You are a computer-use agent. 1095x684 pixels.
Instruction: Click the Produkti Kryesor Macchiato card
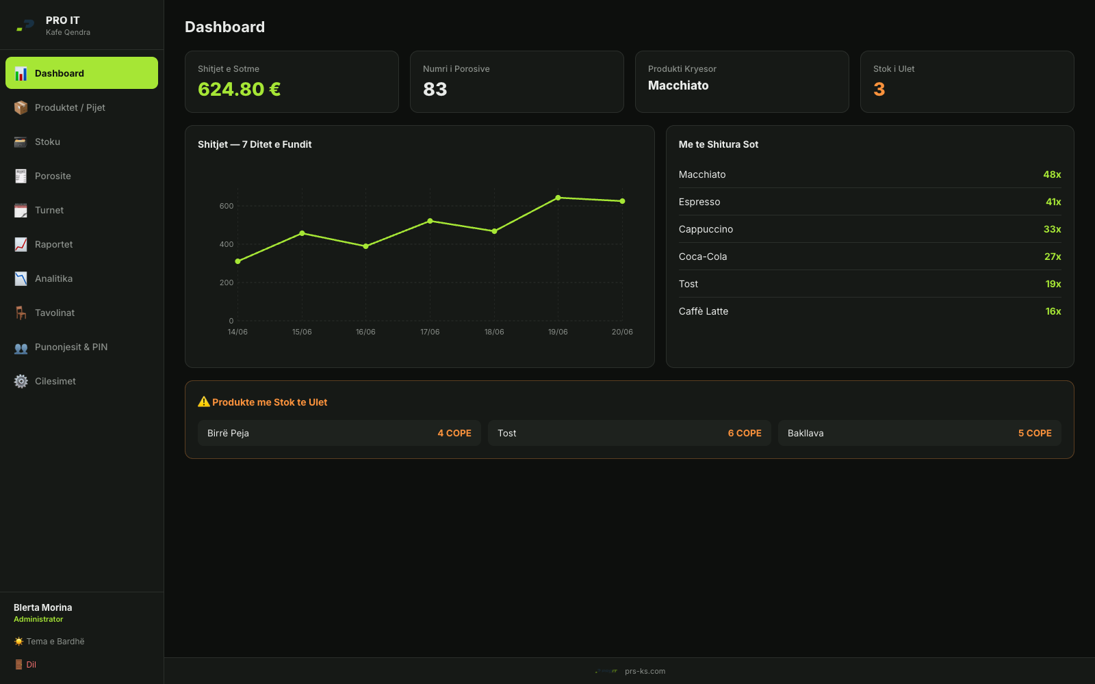point(742,81)
